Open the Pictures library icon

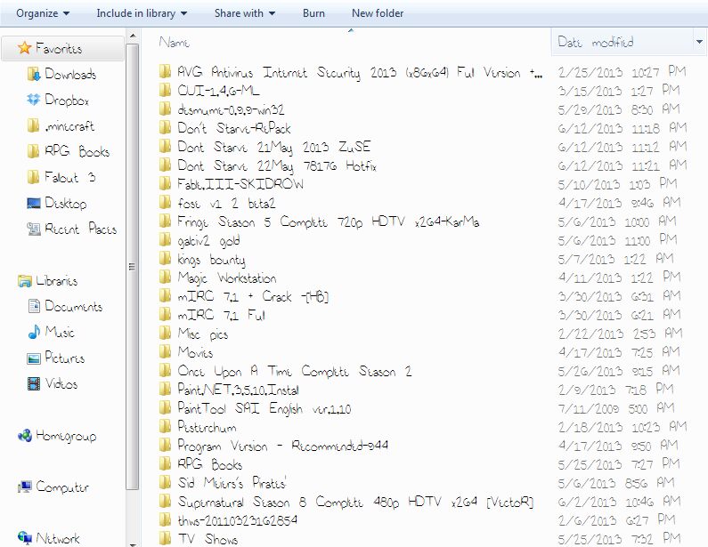tap(34, 358)
